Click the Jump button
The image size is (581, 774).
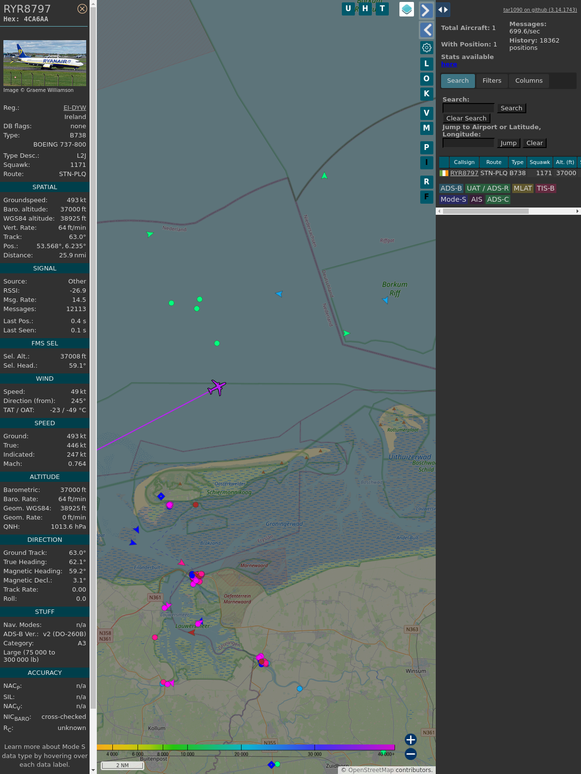coord(508,143)
